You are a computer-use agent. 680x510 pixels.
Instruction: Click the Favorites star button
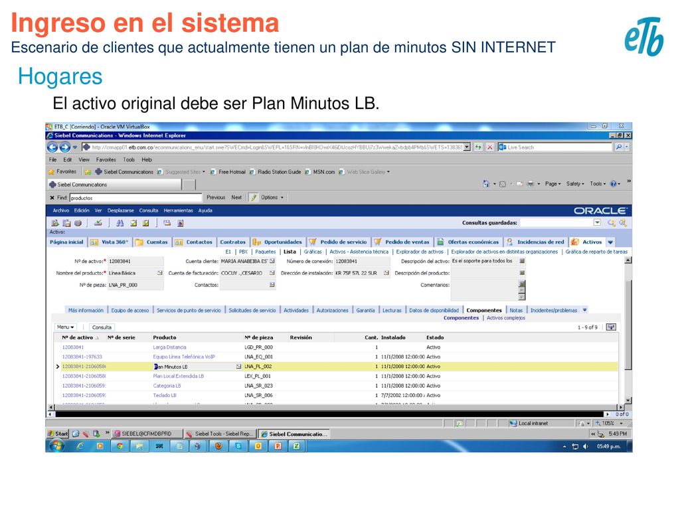pos(62,172)
